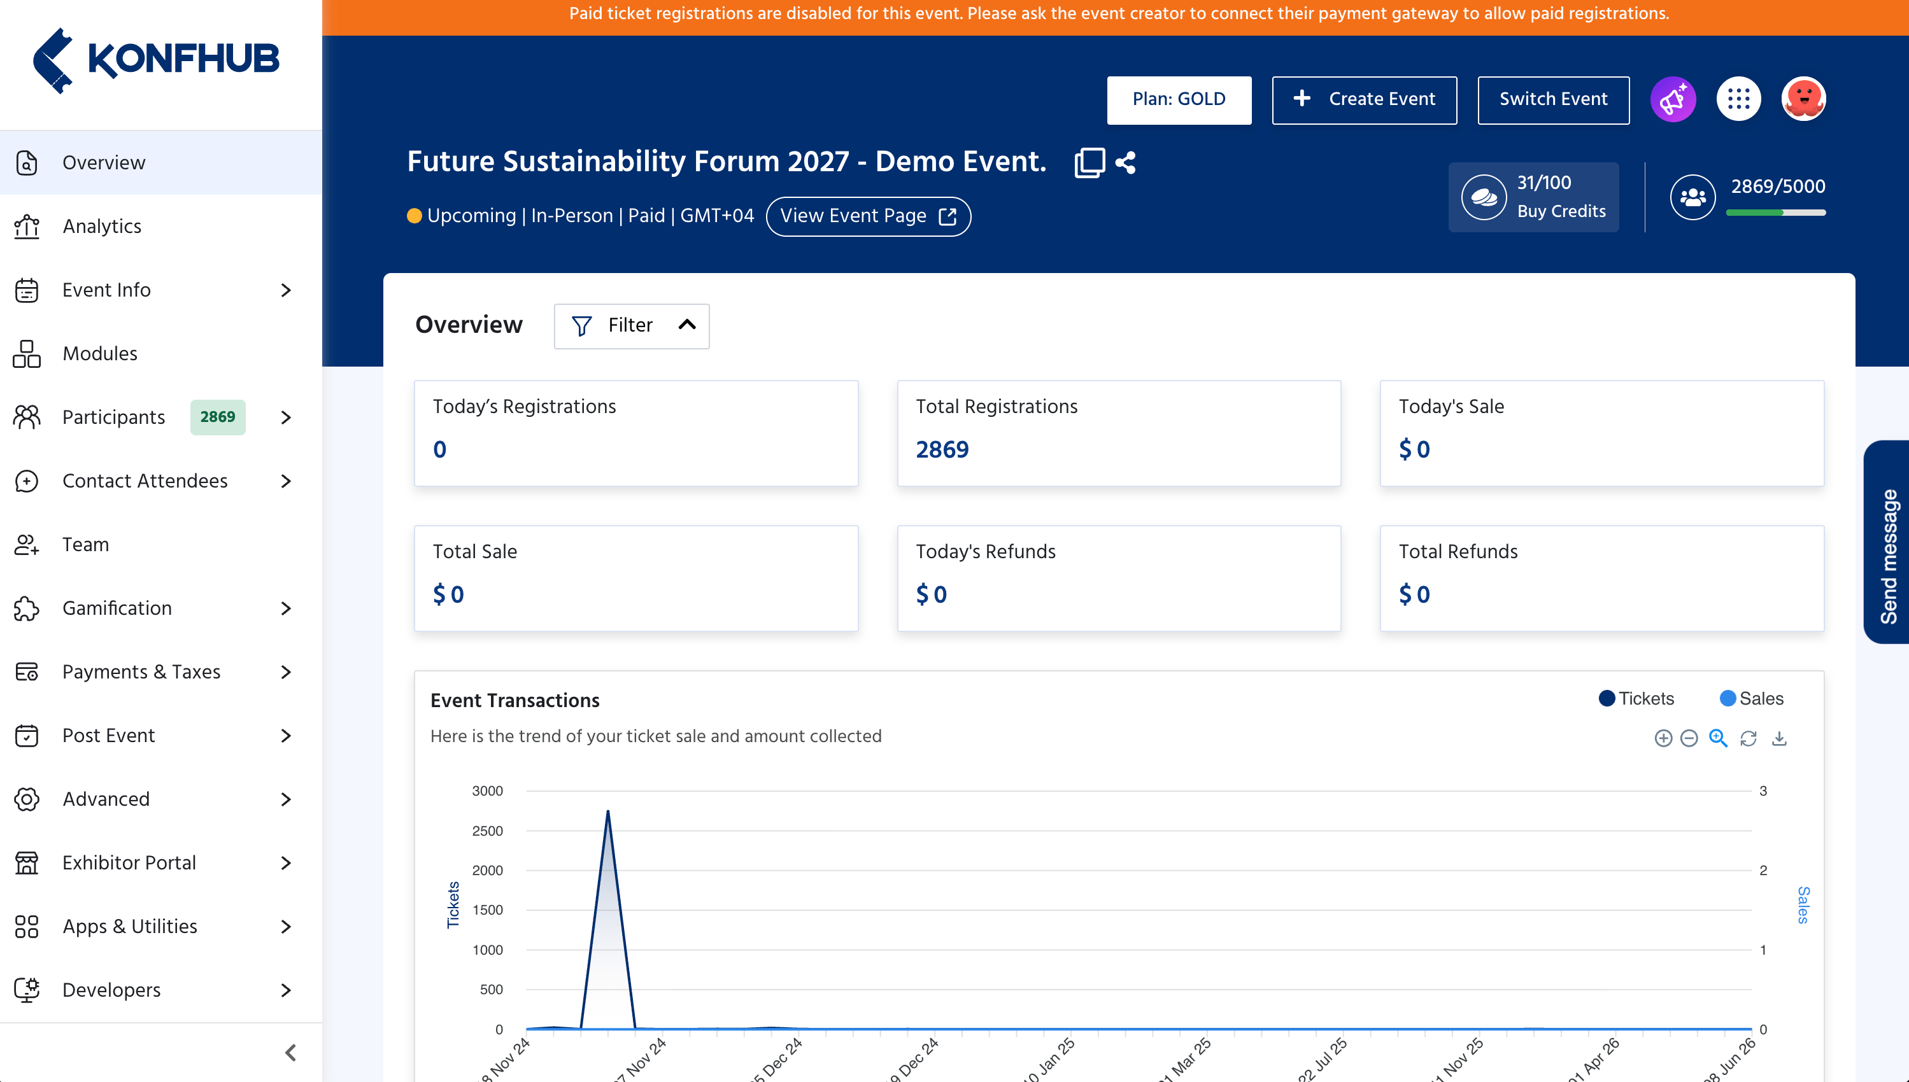The image size is (1909, 1082).
Task: Click the Create Event button
Action: click(x=1364, y=99)
